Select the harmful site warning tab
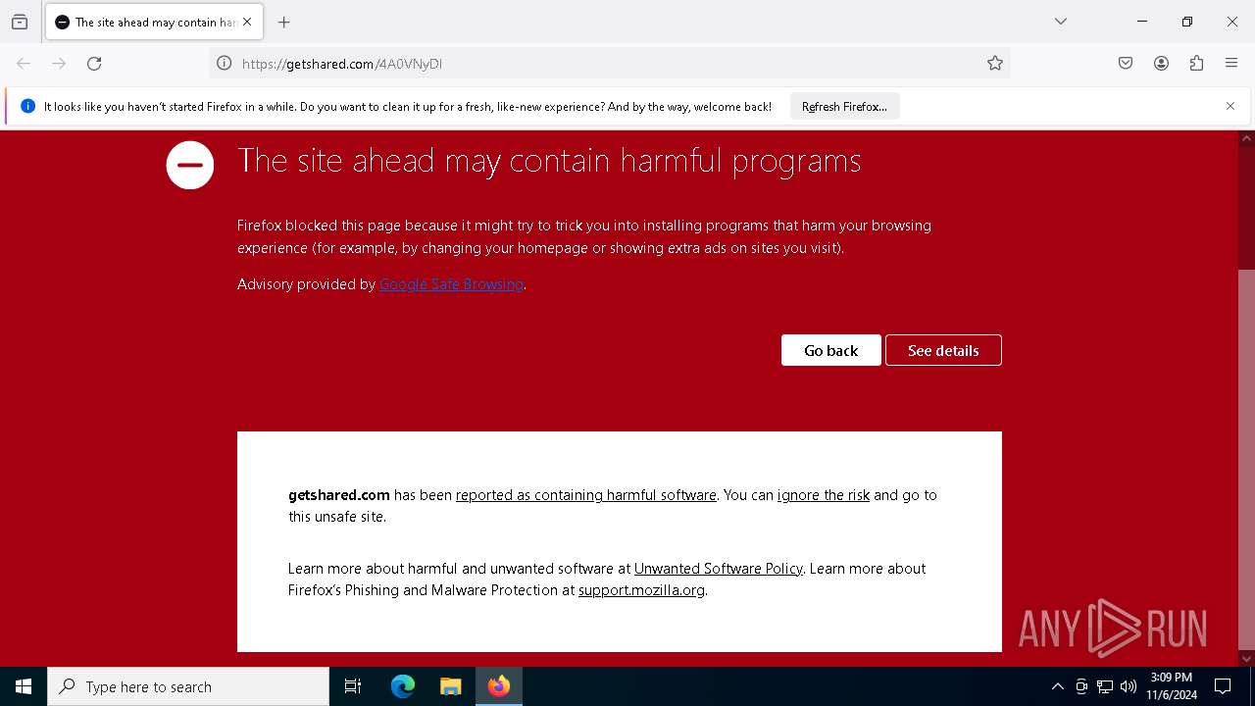The height and width of the screenshot is (706, 1255). pos(154,22)
